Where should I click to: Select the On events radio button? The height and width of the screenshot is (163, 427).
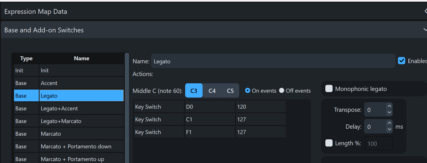click(x=248, y=91)
